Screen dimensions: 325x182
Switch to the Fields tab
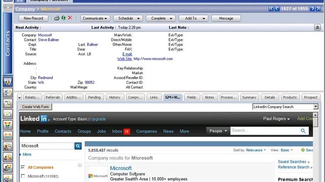[191, 98]
